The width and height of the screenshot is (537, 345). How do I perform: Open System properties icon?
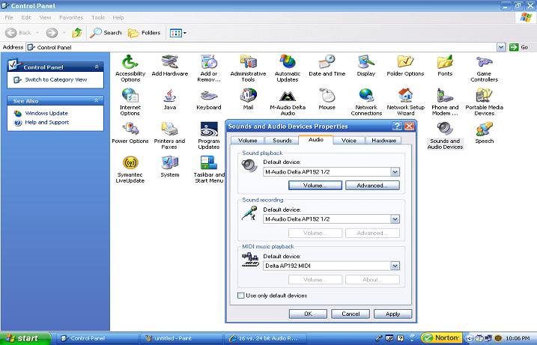[x=170, y=166]
